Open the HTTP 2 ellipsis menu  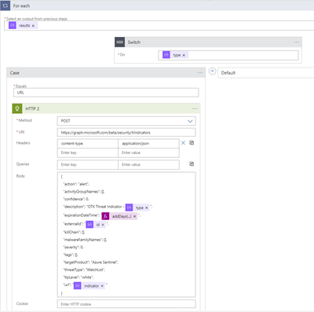195,108
